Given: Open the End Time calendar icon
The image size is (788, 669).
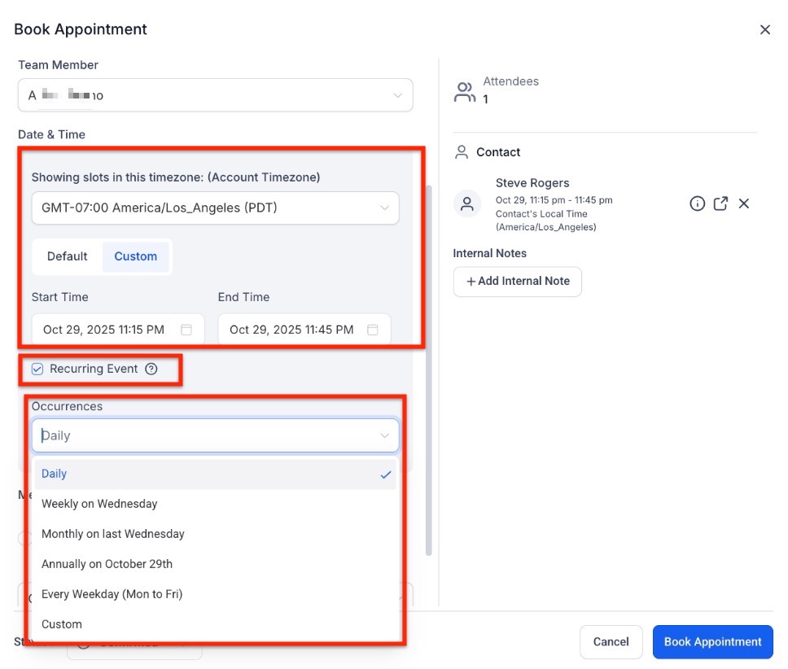Looking at the screenshot, I should (x=373, y=330).
